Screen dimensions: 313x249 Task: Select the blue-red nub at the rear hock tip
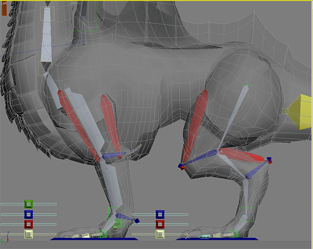click(x=269, y=160)
